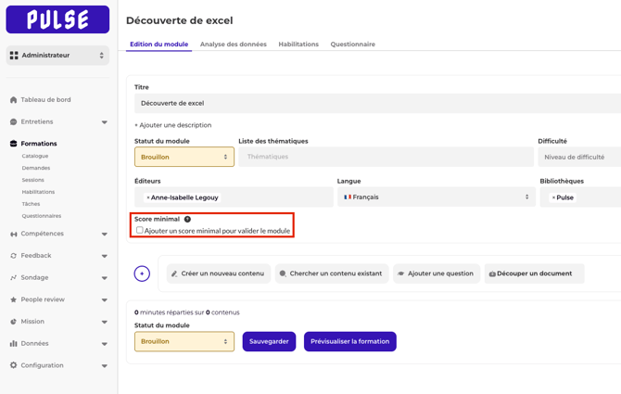The height and width of the screenshot is (394, 621).
Task: Open the Langue Français dropdown
Action: (x=436, y=197)
